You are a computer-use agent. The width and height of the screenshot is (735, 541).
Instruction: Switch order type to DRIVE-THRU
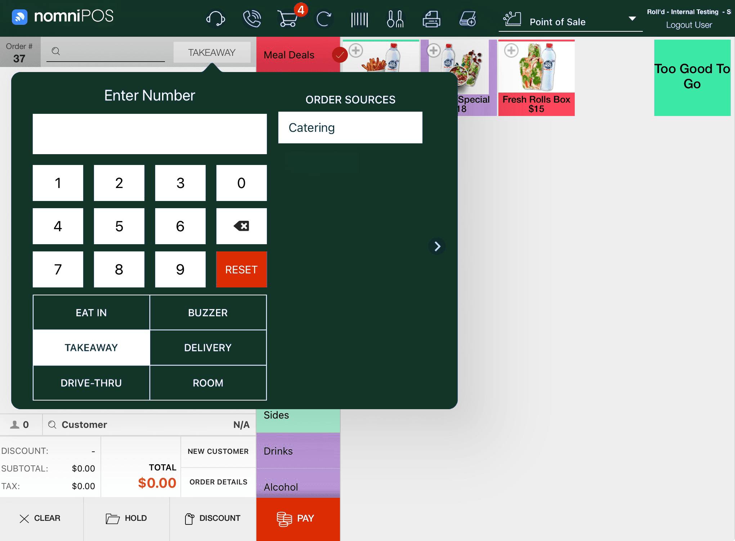(91, 383)
